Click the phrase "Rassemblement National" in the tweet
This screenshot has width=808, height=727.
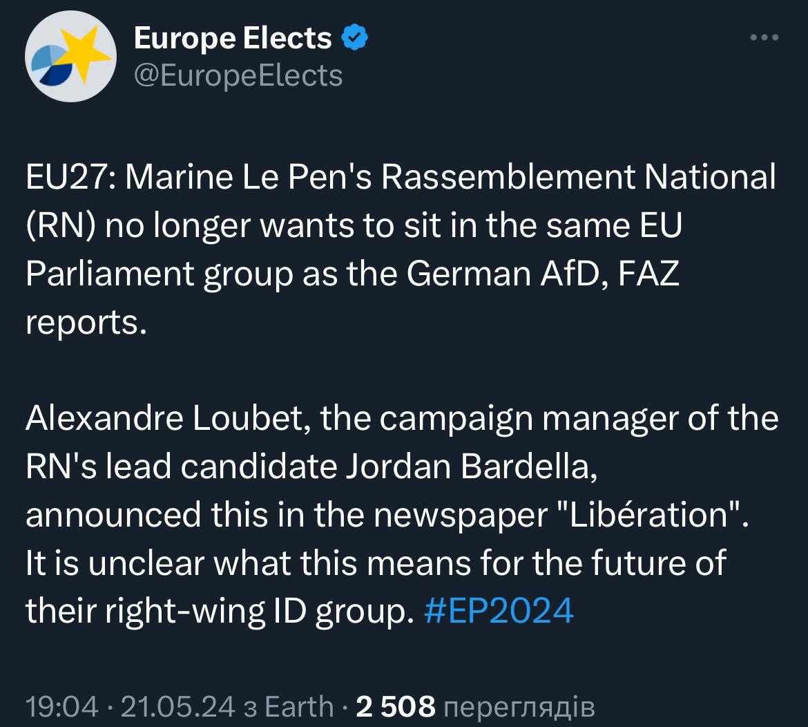point(579,178)
